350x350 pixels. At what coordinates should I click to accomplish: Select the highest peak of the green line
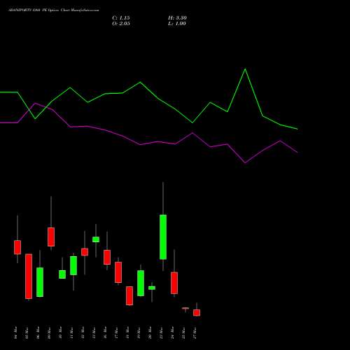245,69
